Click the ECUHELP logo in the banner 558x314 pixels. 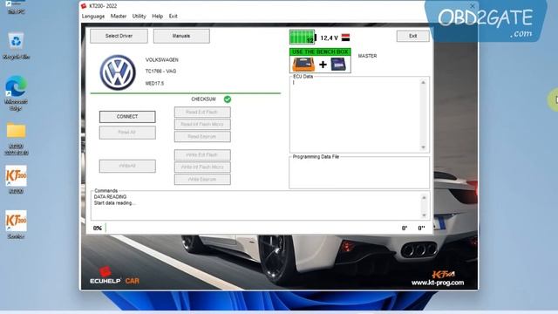pos(105,276)
